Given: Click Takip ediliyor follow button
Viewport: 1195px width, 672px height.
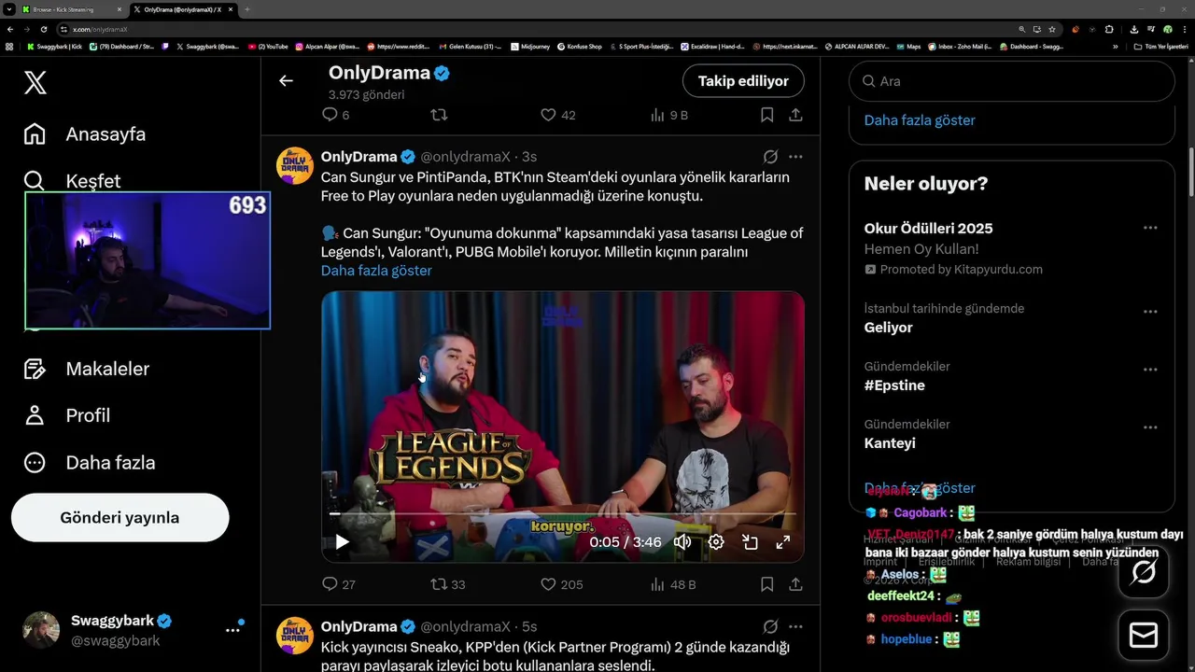Looking at the screenshot, I should click(x=743, y=81).
